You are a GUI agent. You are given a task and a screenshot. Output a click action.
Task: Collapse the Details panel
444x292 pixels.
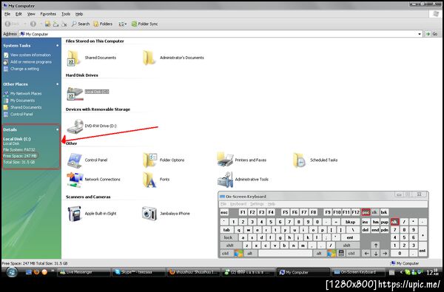[x=58, y=129]
